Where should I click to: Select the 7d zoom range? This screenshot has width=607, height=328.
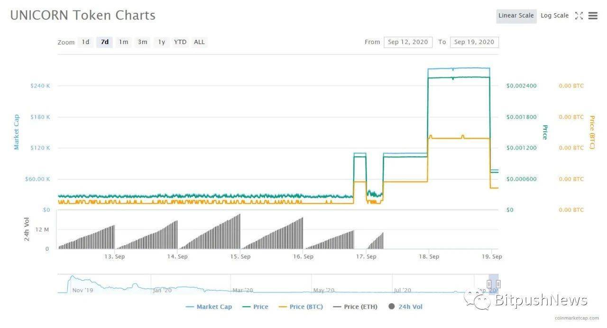tap(105, 42)
